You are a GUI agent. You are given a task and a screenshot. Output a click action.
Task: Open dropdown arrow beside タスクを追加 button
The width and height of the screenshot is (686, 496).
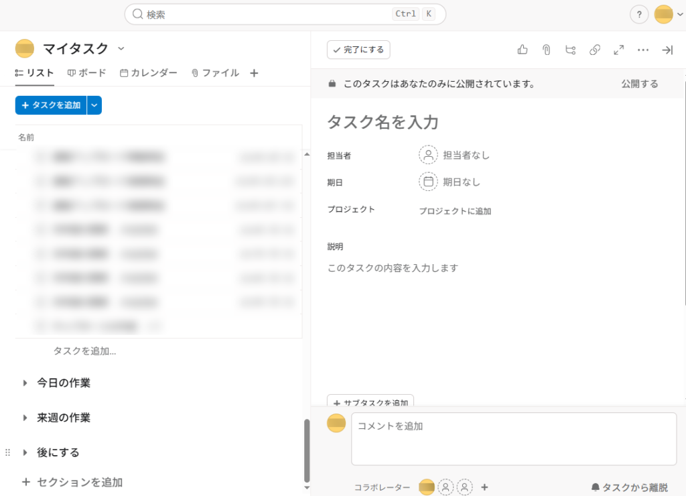pos(94,105)
